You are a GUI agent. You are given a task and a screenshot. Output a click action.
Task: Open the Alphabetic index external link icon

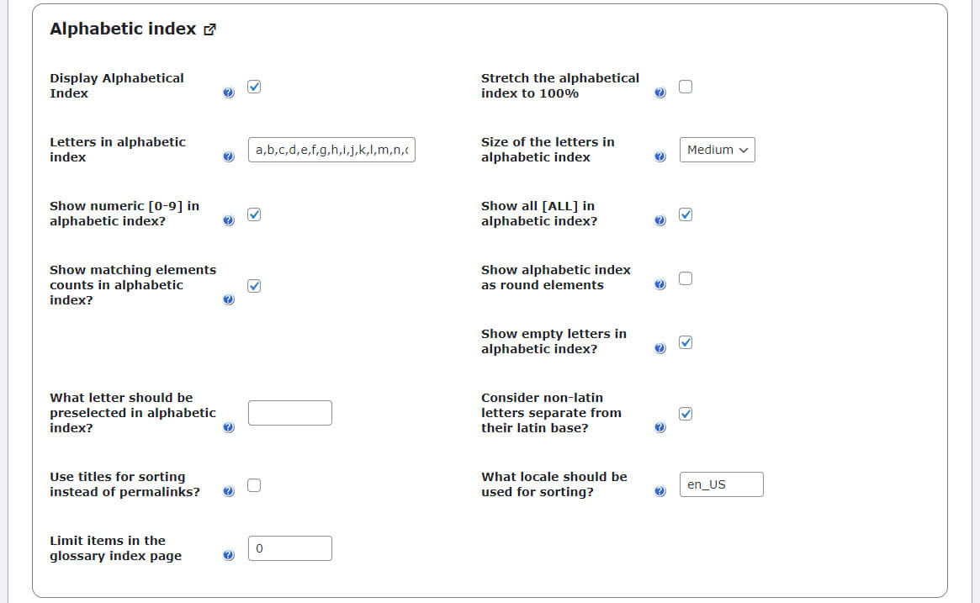point(210,29)
